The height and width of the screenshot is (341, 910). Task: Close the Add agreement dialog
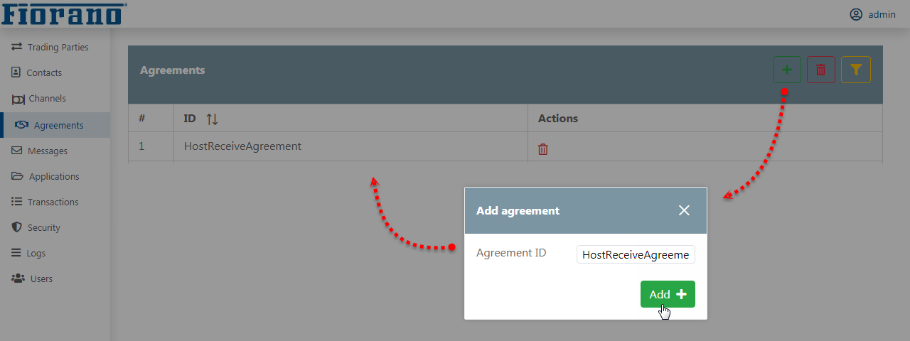(x=684, y=210)
